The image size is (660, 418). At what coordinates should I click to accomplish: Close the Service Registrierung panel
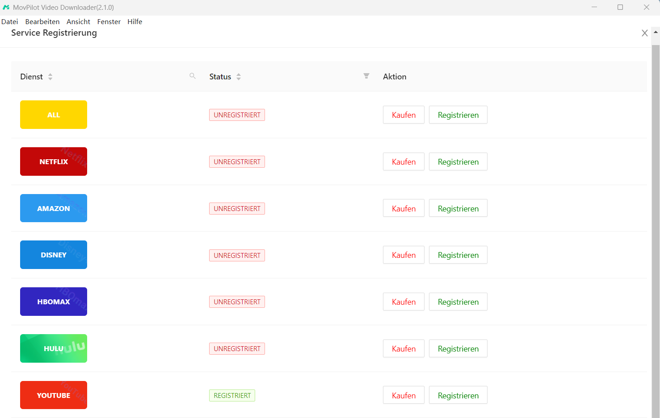644,33
